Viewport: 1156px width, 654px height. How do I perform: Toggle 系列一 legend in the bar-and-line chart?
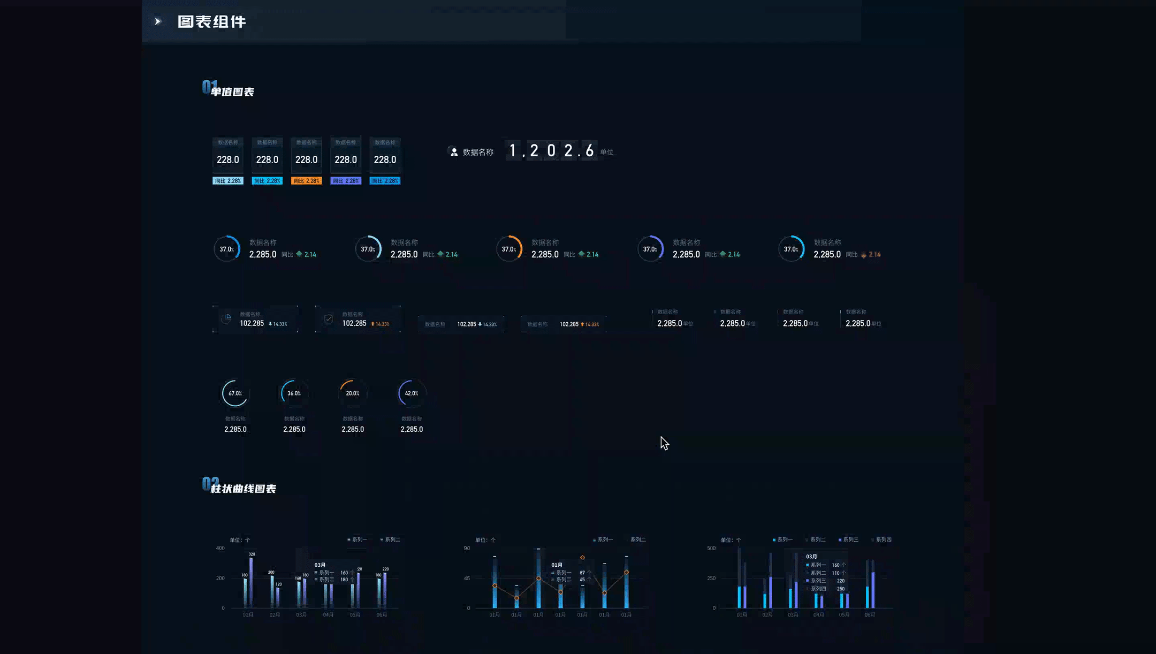pyautogui.click(x=603, y=539)
